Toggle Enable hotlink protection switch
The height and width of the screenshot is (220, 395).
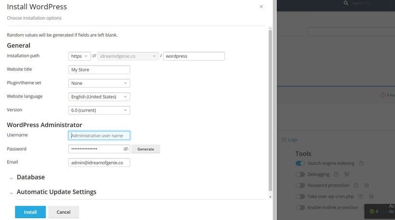pyautogui.click(x=300, y=207)
